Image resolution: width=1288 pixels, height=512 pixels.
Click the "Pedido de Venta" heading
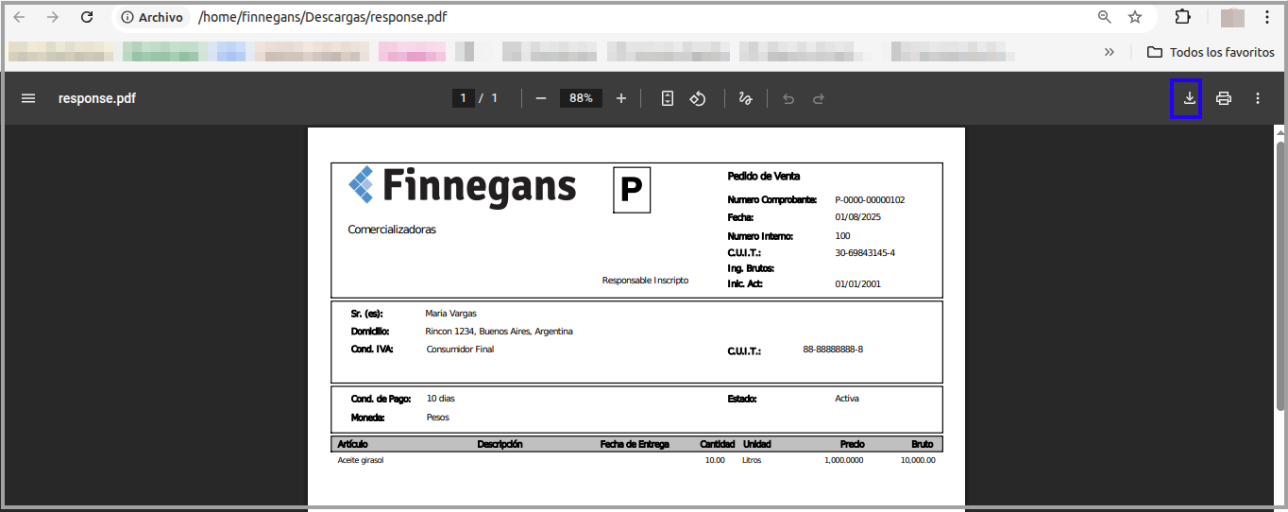coord(764,177)
